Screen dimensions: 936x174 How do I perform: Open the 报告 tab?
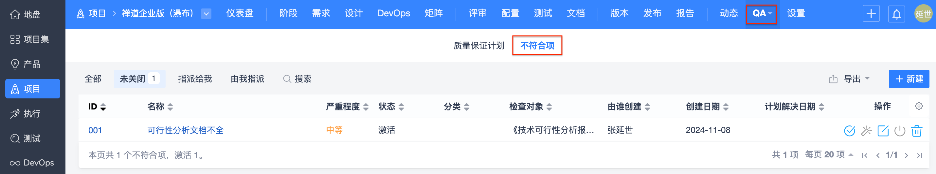685,13
